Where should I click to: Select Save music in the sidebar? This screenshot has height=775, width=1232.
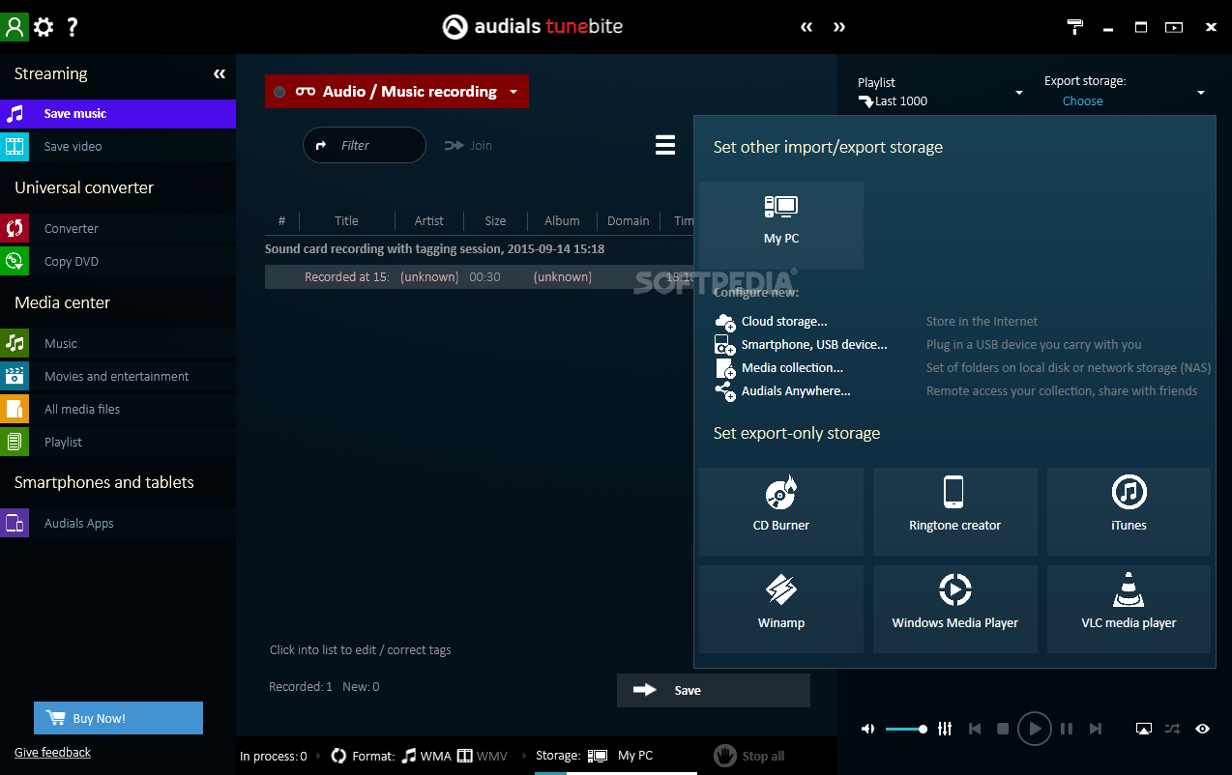pos(118,114)
